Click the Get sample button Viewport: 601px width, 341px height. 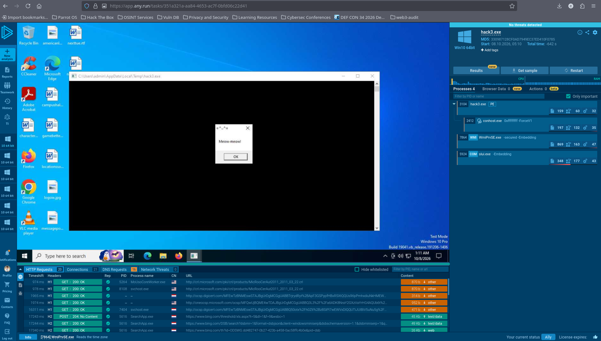[x=525, y=70]
